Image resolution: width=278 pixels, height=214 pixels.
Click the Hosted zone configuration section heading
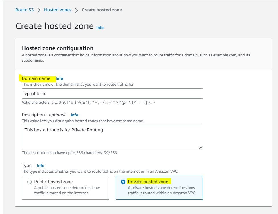[58, 48]
